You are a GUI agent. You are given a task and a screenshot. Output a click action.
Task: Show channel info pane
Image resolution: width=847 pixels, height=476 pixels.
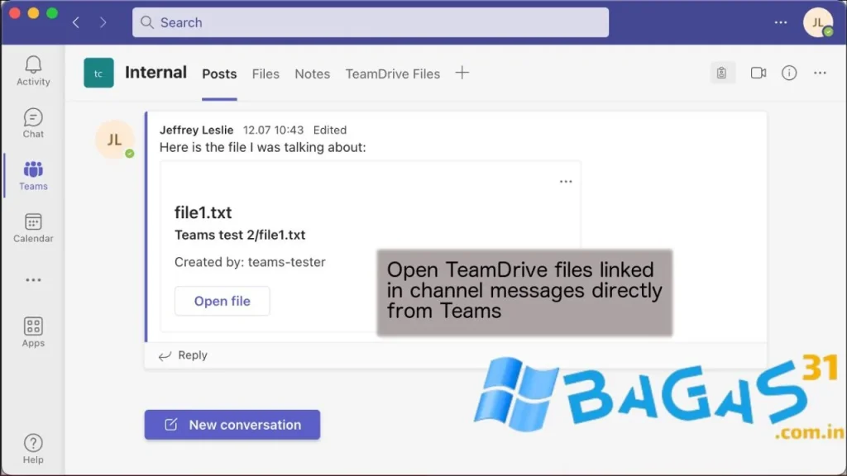coord(789,73)
